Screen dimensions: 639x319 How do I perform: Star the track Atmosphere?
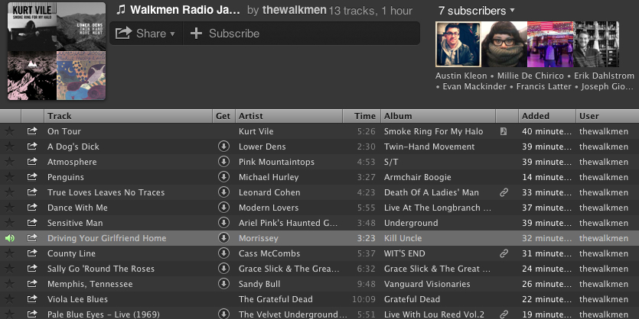tap(9, 162)
